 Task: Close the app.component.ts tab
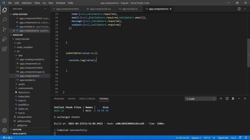pyautogui.click(x=171, y=9)
